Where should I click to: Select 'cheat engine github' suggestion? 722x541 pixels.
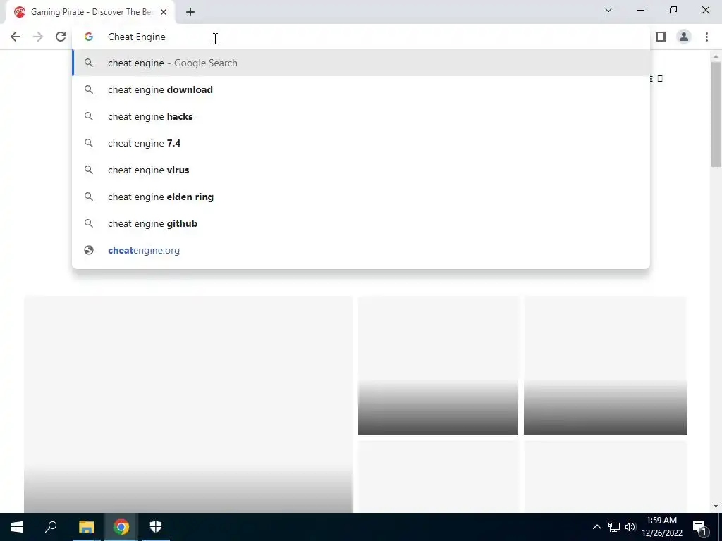(x=361, y=223)
